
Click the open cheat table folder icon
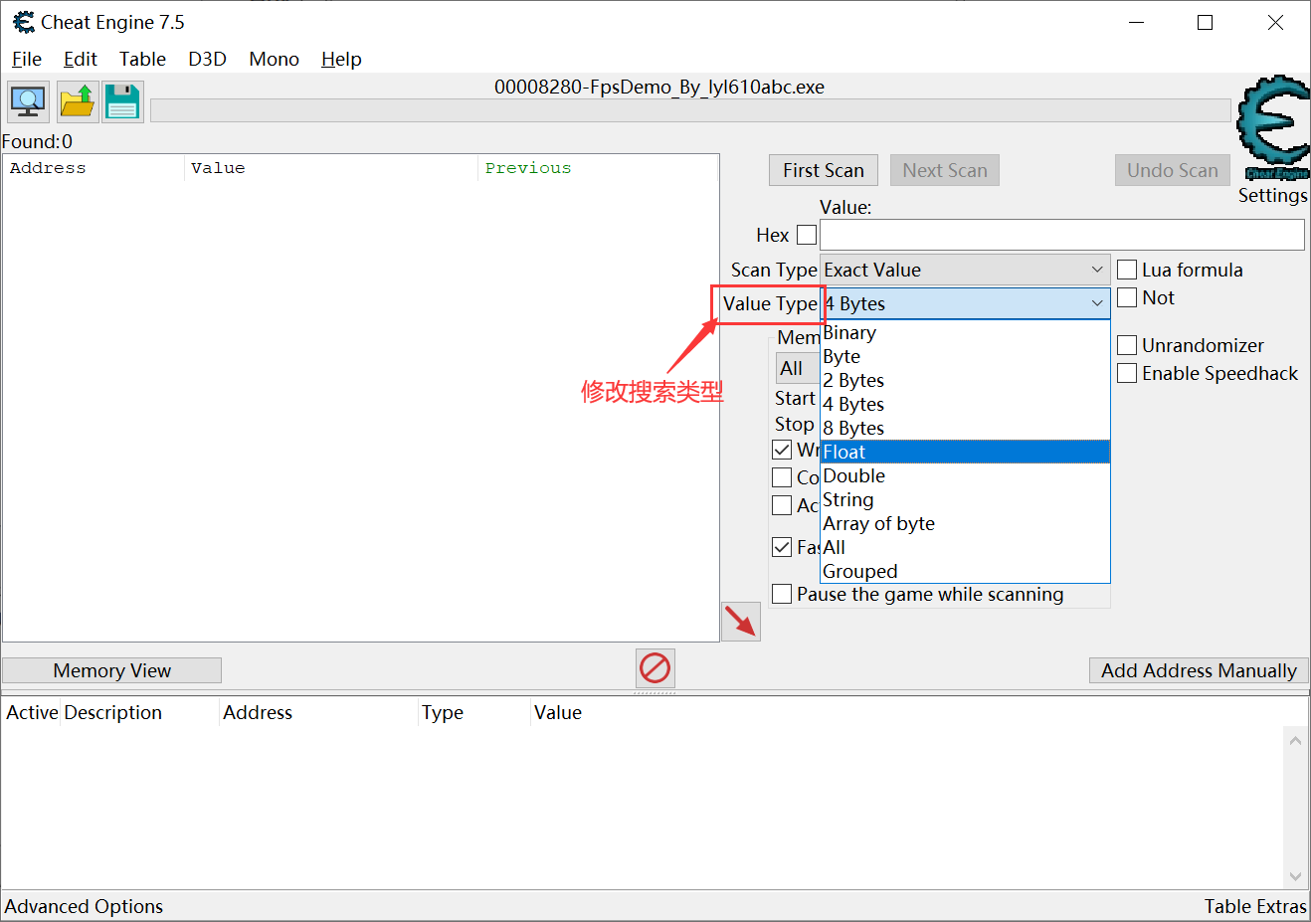tap(78, 101)
